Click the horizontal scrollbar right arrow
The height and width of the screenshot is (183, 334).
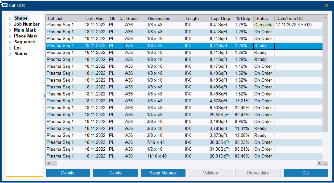coord(320,164)
